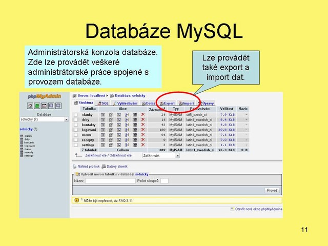Drop the clanky table with red X
This screenshot has width=328, height=246.
click(x=143, y=114)
